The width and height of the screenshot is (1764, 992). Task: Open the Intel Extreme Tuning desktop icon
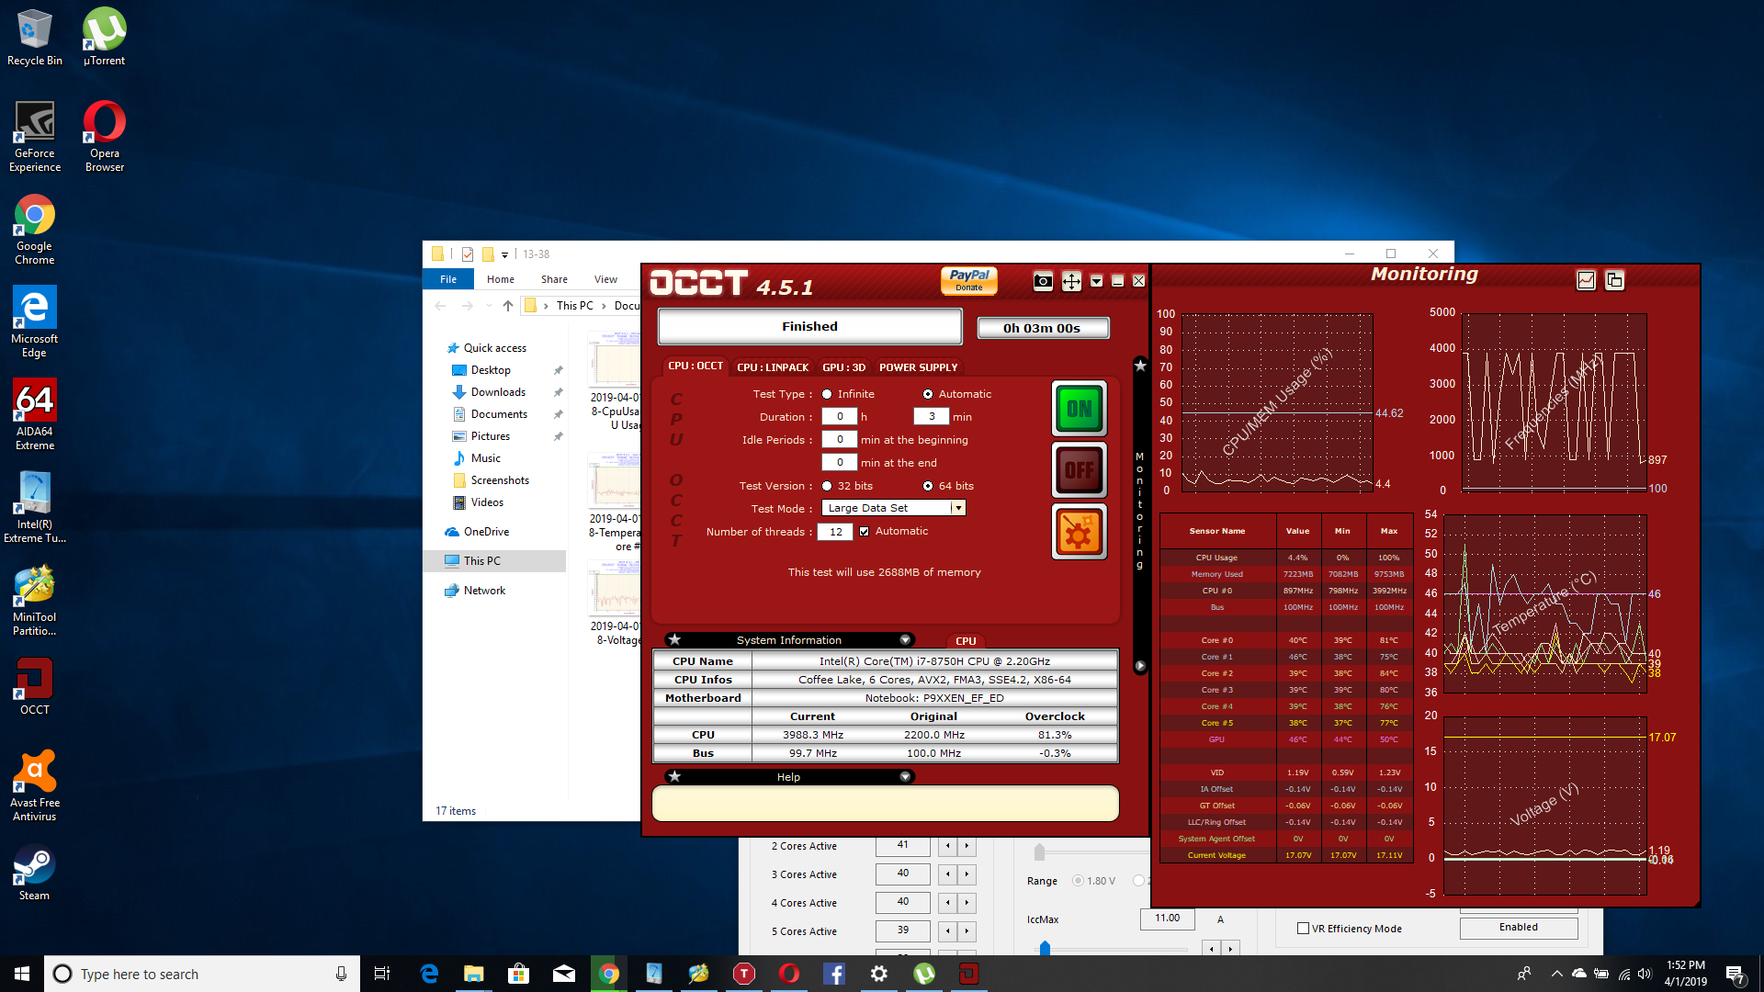click(x=35, y=507)
